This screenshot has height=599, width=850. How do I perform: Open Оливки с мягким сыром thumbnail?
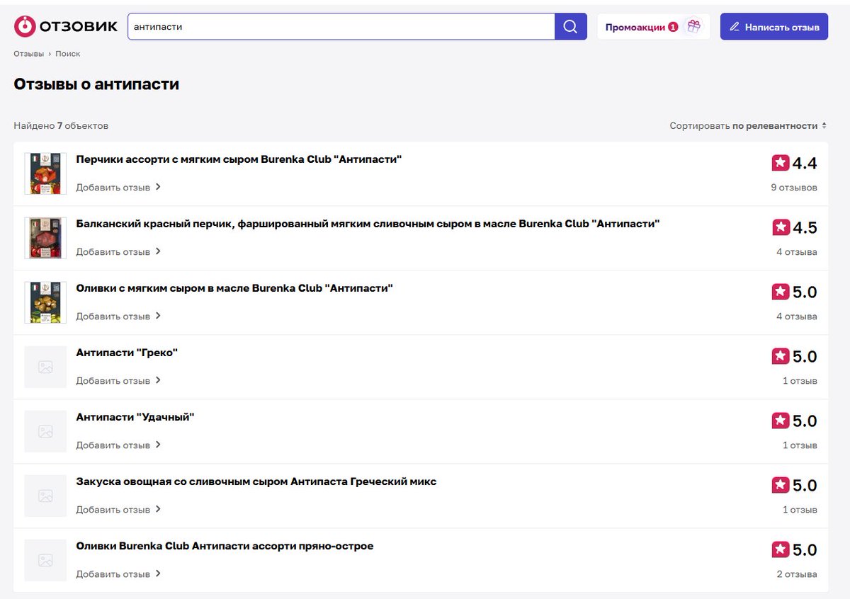click(x=45, y=302)
